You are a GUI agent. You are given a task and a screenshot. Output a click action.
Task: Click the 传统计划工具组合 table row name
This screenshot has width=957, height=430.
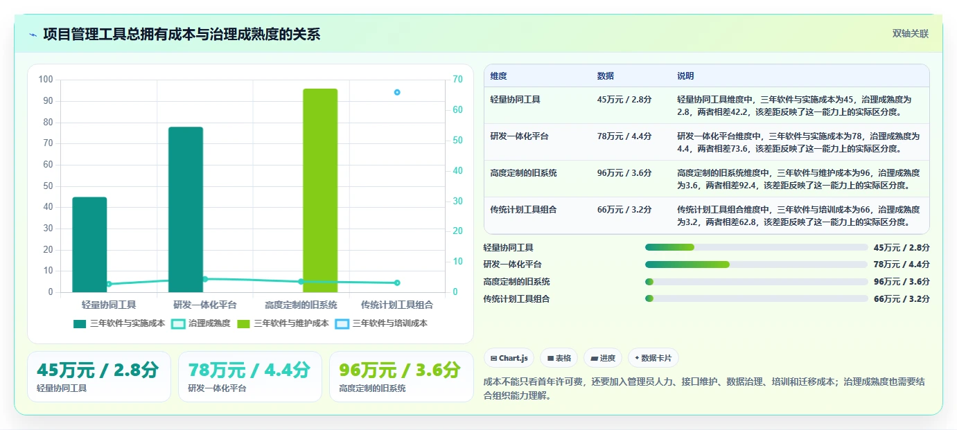[523, 209]
